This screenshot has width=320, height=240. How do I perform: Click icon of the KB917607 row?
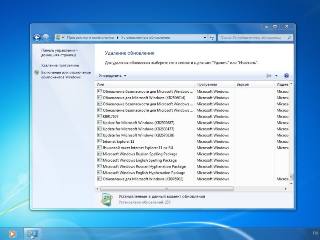point(100,116)
